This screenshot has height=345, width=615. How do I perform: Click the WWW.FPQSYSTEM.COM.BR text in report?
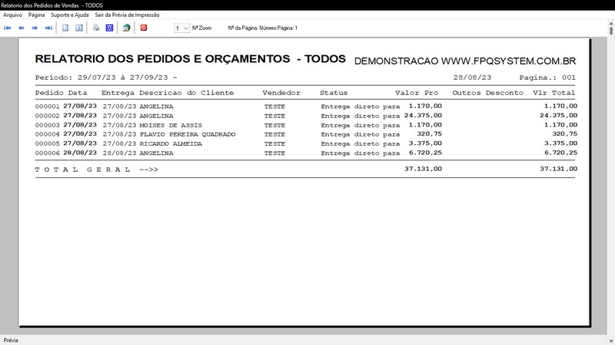(508, 61)
